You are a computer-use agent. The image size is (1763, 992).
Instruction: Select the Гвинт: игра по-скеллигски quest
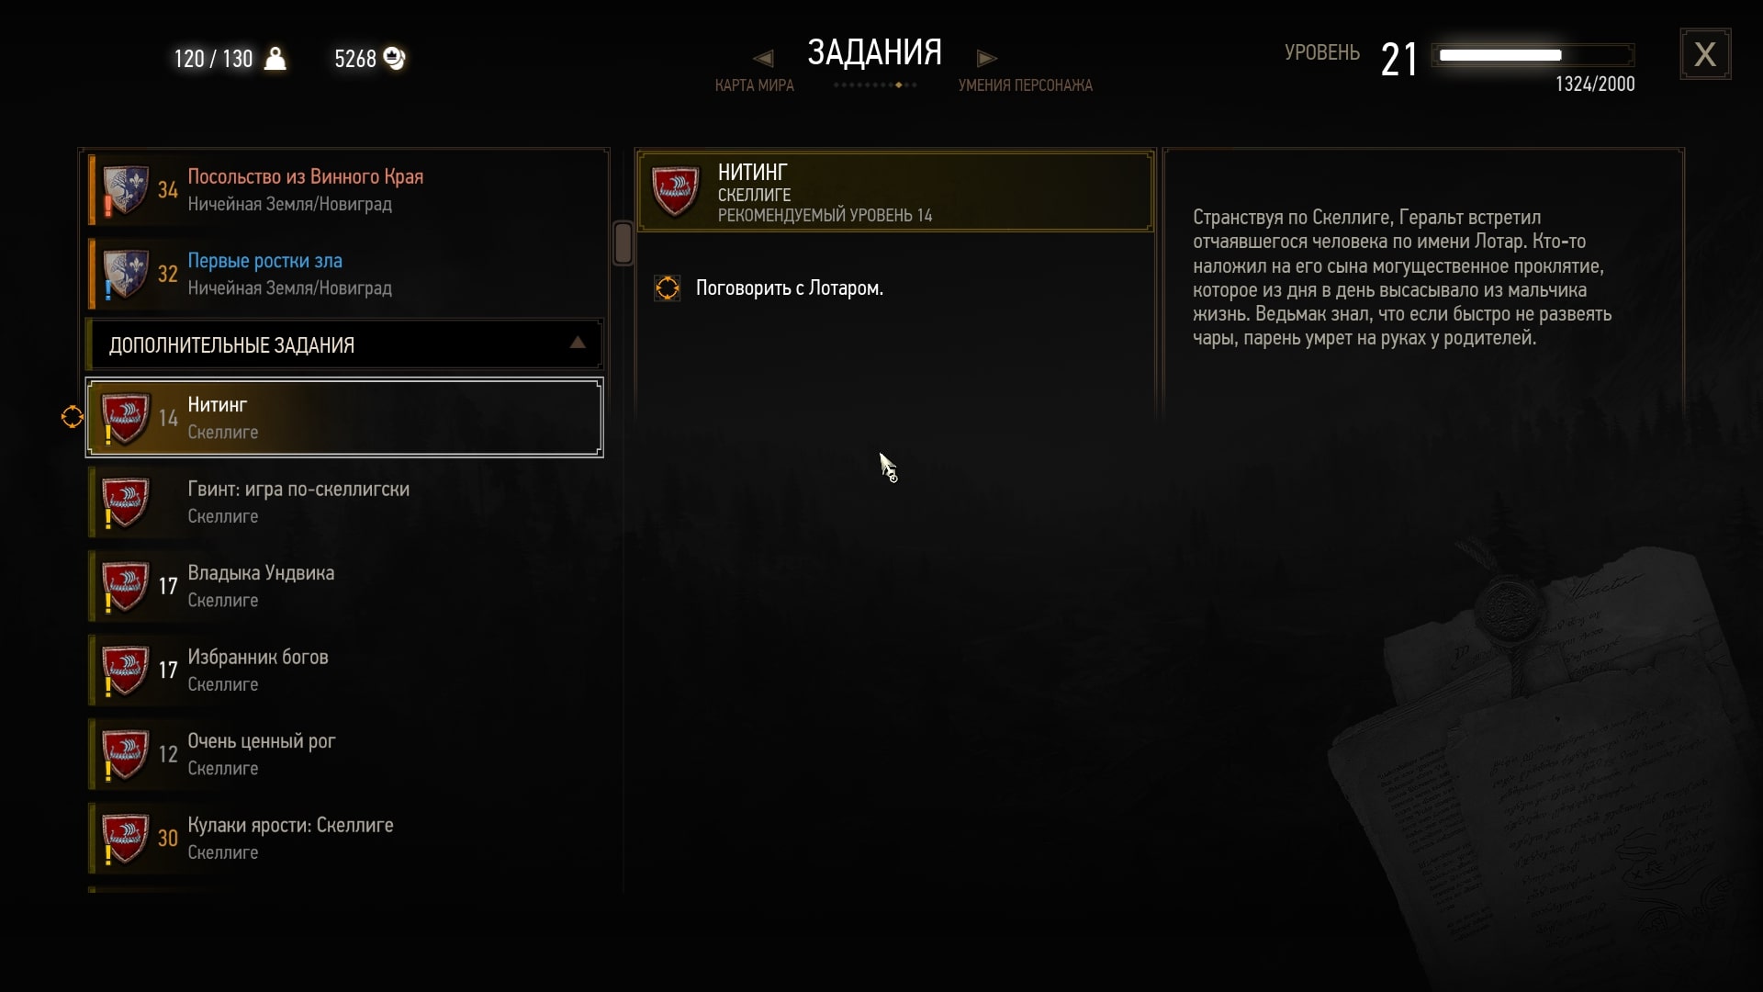[x=344, y=502]
